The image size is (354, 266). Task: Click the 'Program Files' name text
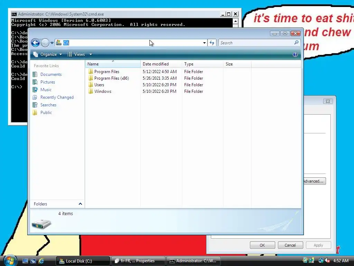pos(107,72)
